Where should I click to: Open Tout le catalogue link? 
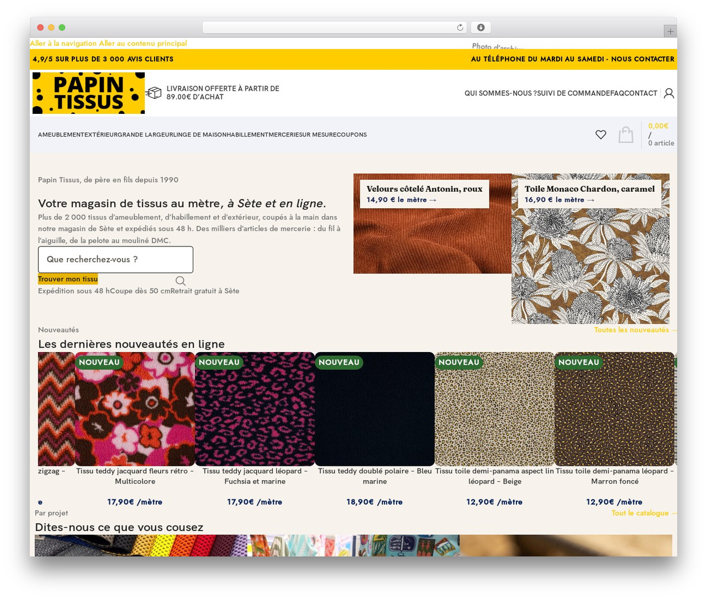point(643,513)
